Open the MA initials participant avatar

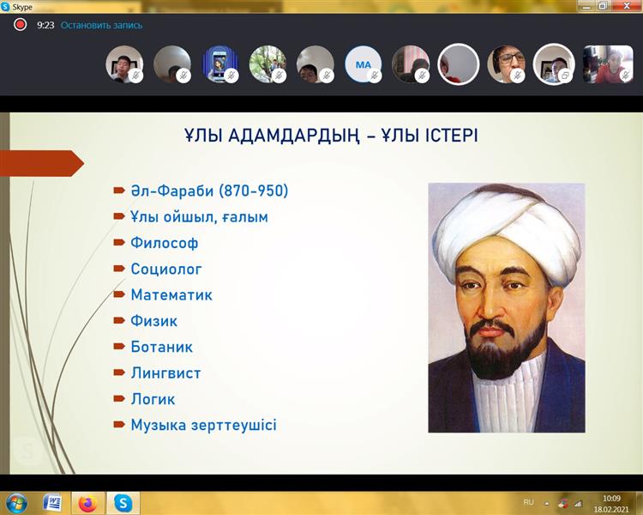pos(363,64)
